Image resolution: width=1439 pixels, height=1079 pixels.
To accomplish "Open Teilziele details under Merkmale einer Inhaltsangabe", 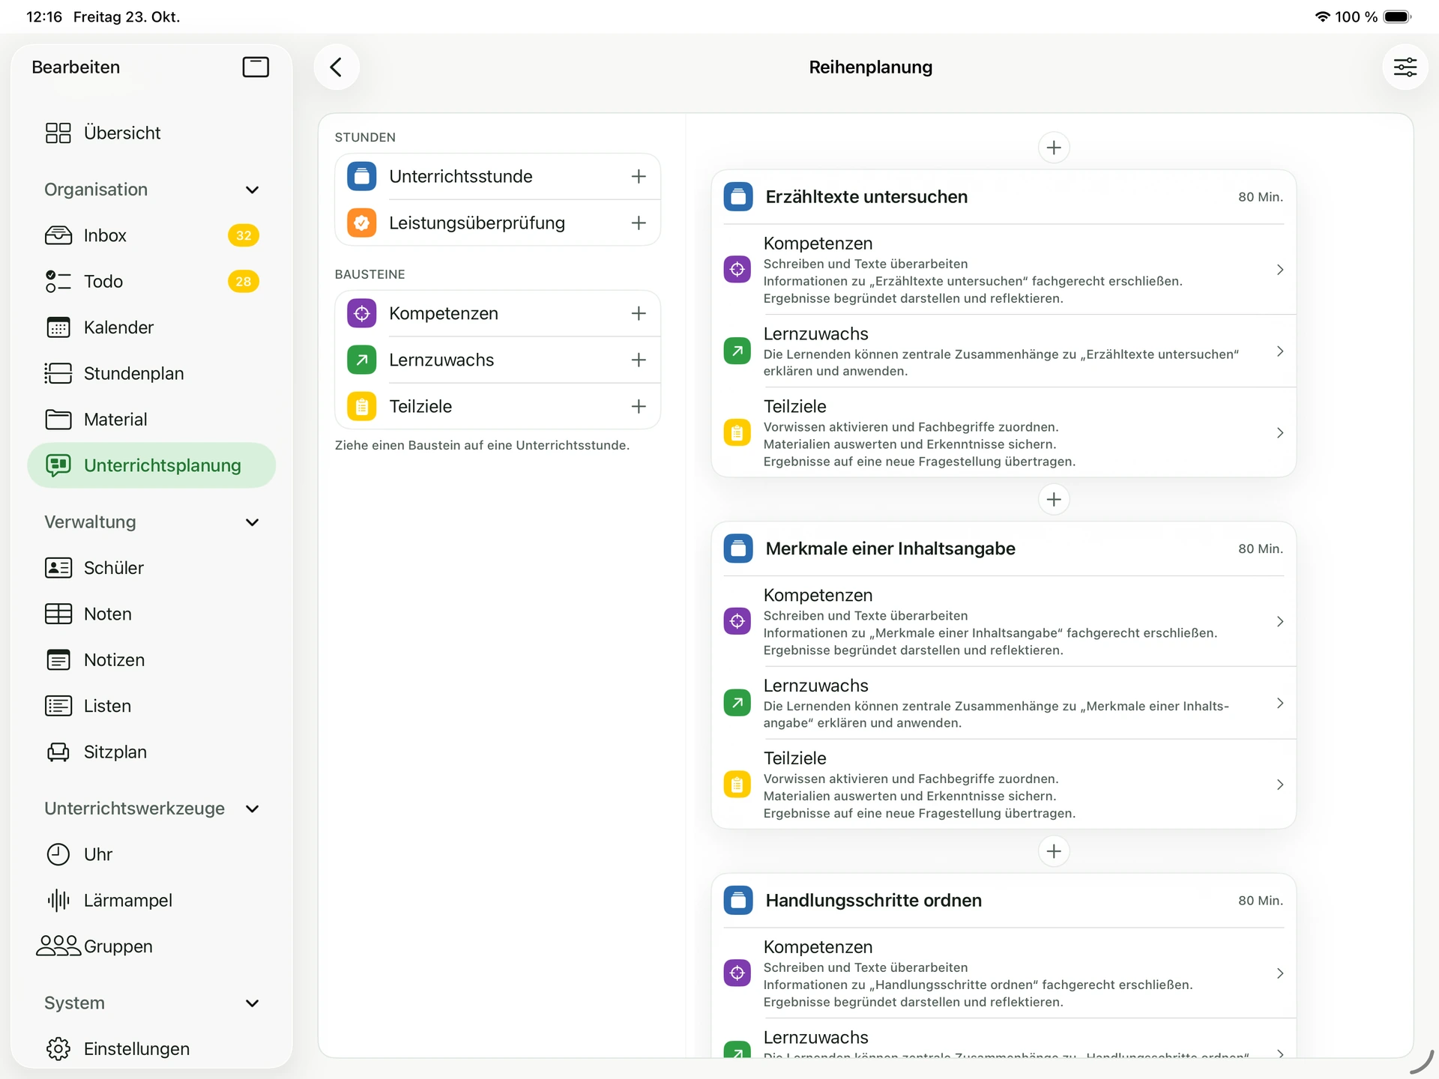I will (x=1004, y=785).
